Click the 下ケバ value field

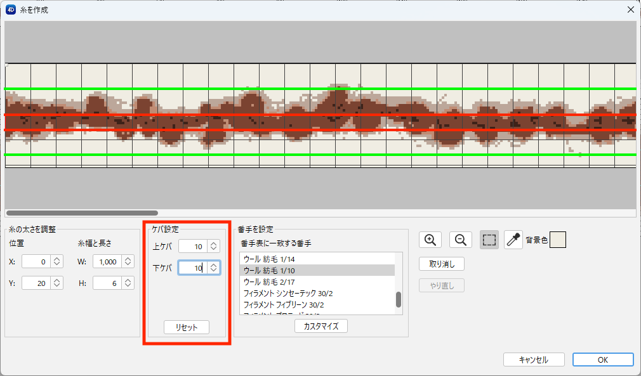(193, 268)
